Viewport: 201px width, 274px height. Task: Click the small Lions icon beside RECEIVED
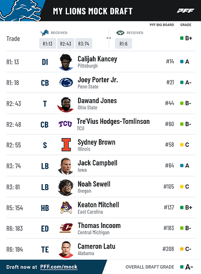point(44,33)
